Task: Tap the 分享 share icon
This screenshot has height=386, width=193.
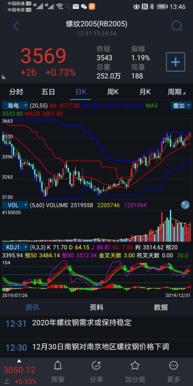Action: click(96, 372)
